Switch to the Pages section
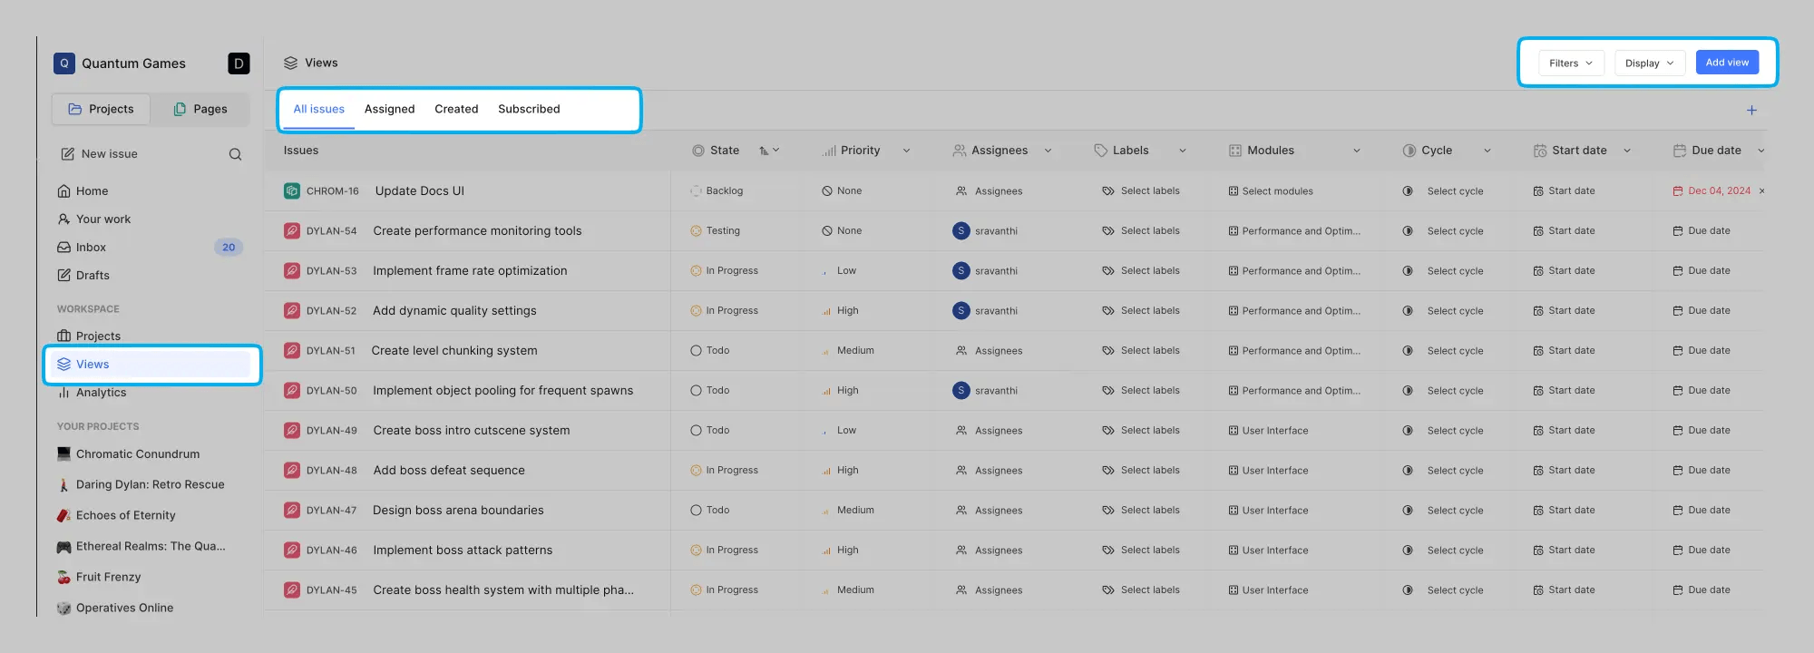 pos(200,109)
